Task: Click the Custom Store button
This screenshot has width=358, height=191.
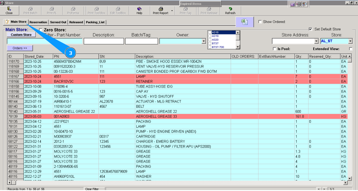Action: coord(21,35)
